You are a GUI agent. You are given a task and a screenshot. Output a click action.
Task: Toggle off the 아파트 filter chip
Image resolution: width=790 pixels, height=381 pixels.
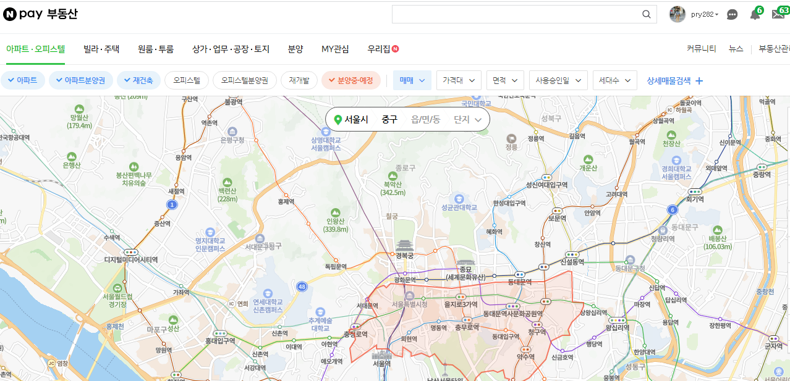coord(23,80)
